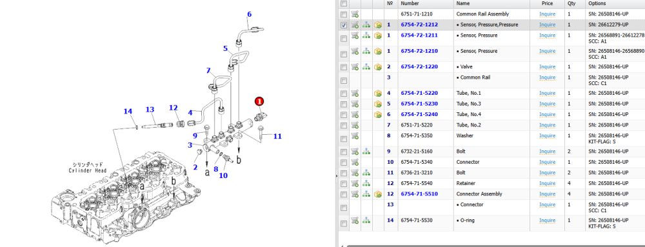Click package icon for Tube, No.4
Screen dimensions: 645x247
[377, 114]
